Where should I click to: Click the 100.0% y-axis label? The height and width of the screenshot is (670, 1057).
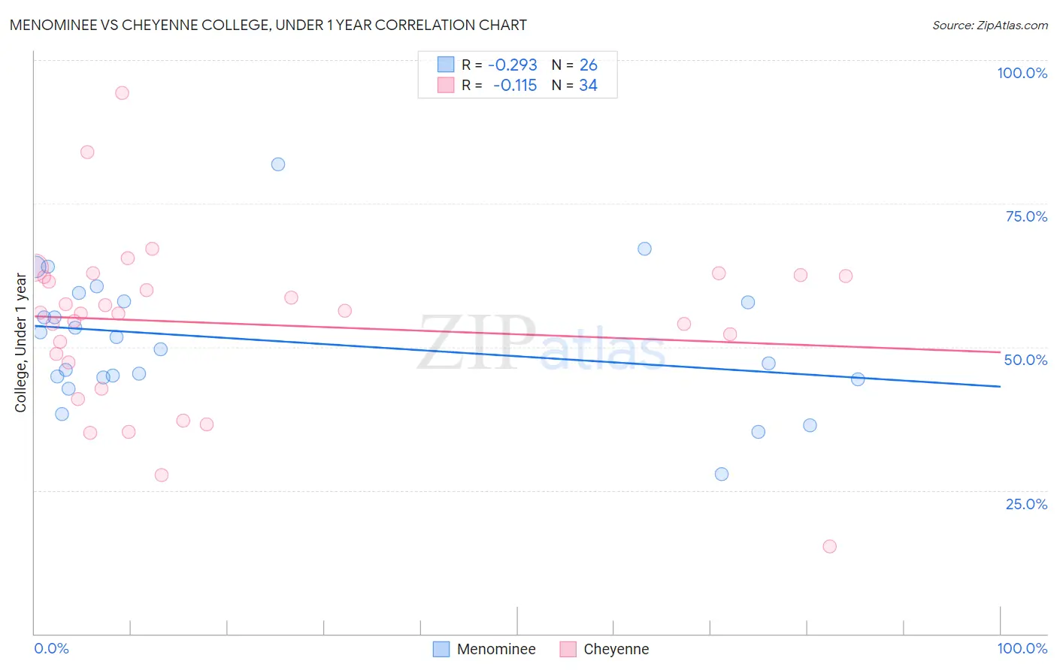[x=1022, y=73]
